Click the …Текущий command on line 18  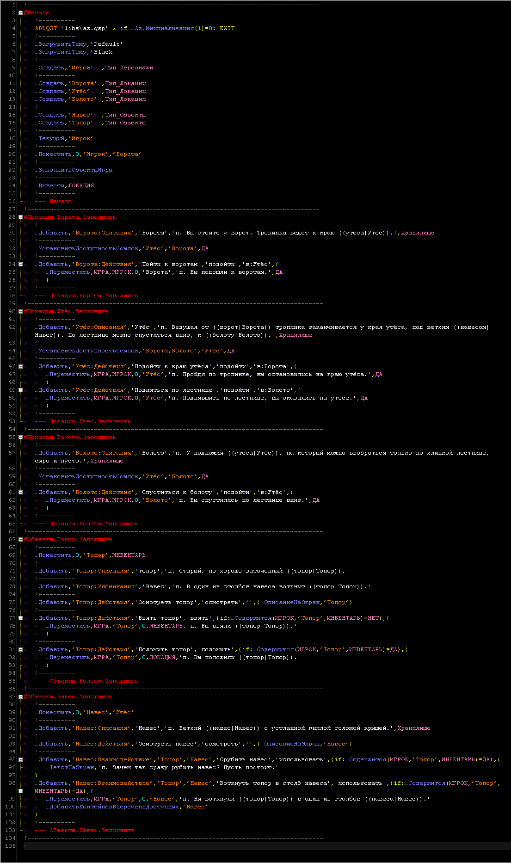tap(49, 138)
